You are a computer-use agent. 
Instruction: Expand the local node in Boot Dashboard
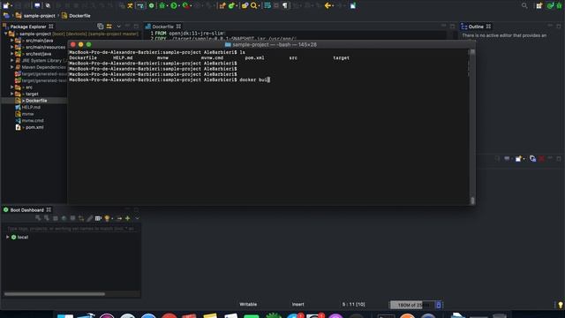pyautogui.click(x=8, y=237)
